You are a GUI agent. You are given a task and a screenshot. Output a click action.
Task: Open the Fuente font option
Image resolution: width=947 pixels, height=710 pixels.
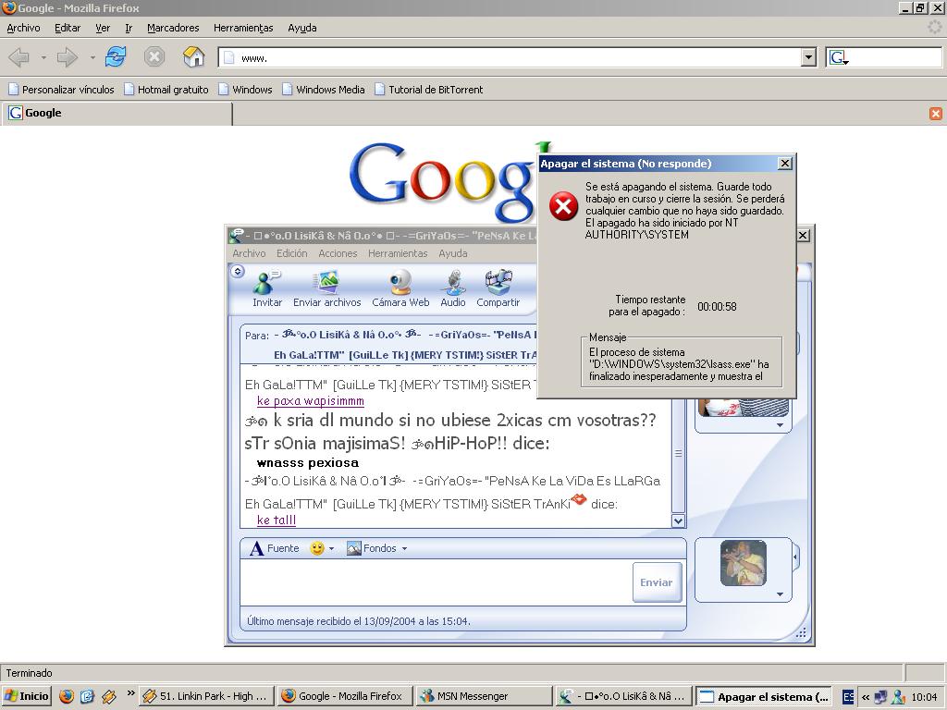click(x=275, y=548)
